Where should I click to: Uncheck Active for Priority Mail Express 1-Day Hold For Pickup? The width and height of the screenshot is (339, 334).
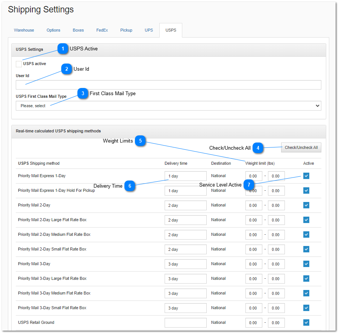pyautogui.click(x=306, y=191)
